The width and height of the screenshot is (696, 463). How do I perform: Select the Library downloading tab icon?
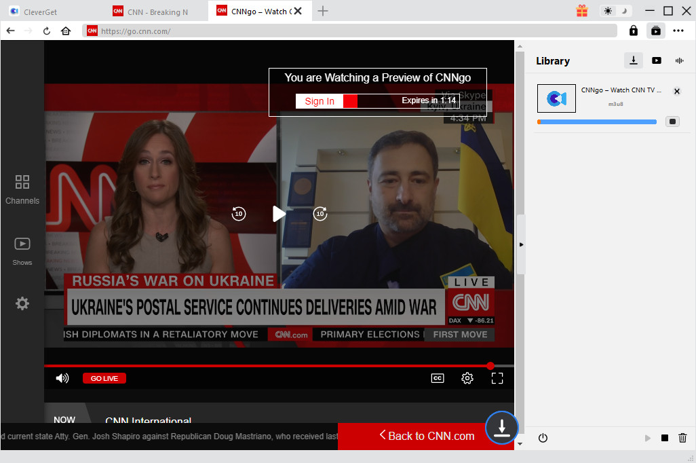(633, 60)
